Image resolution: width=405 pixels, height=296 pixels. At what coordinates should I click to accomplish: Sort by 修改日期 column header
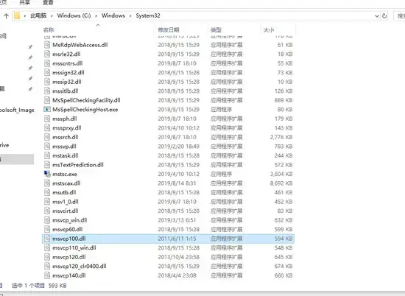pos(169,30)
